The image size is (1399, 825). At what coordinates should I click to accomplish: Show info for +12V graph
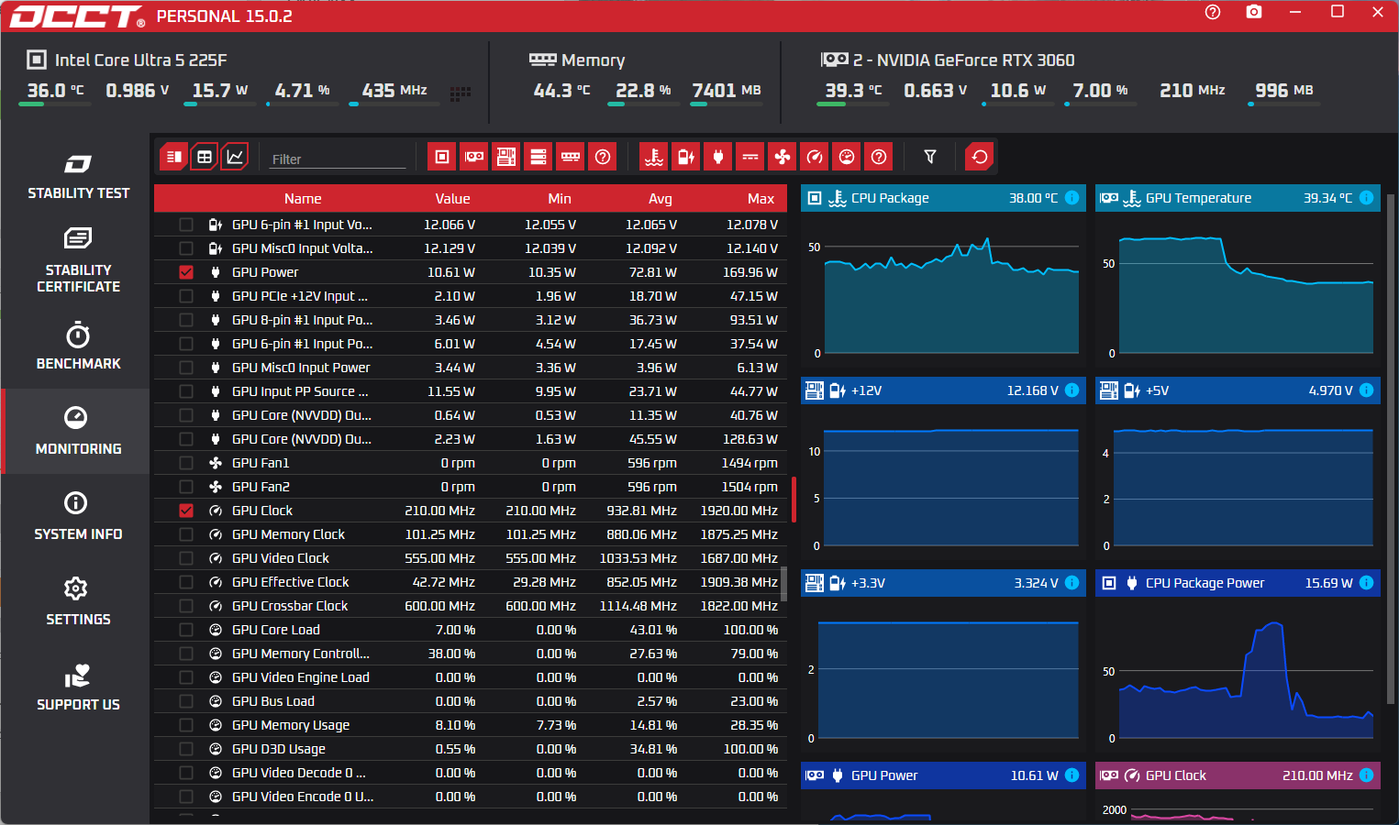1071,390
